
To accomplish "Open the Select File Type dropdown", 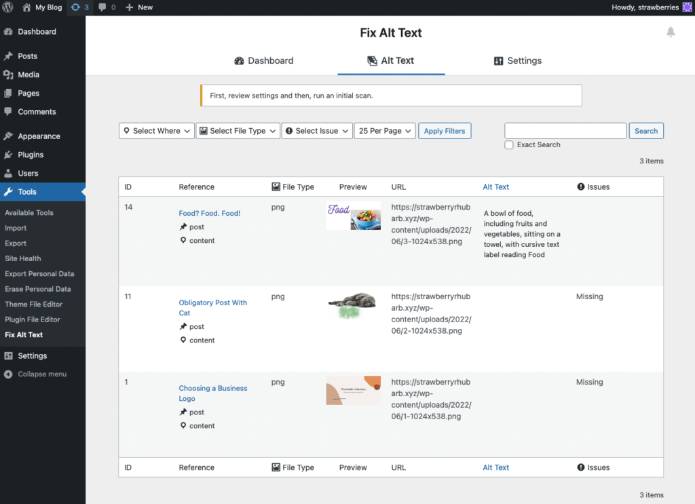I will coord(238,131).
